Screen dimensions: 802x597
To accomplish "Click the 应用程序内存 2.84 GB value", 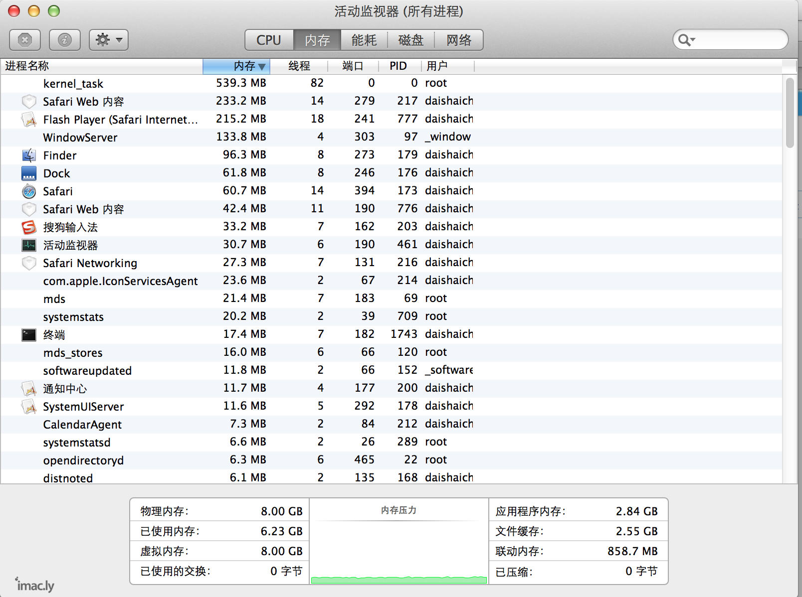I will pos(637,511).
